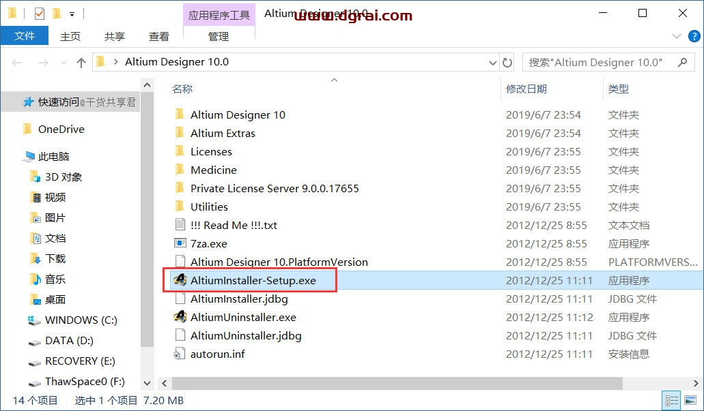This screenshot has height=411, width=704.
Task: Go forward with the forward arrow
Action: click(x=43, y=62)
